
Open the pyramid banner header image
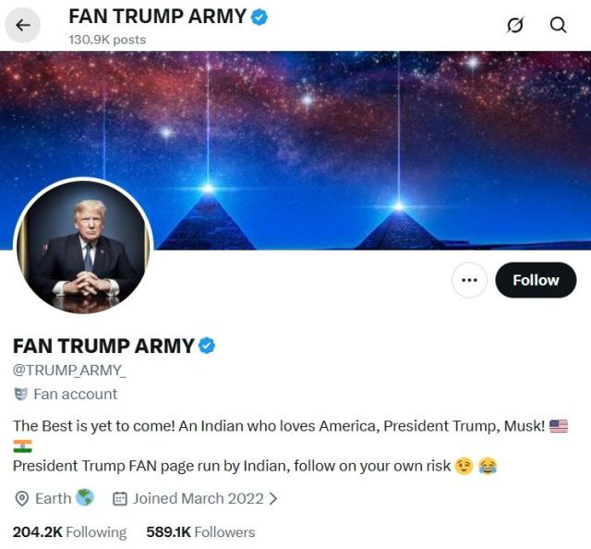pos(369,139)
